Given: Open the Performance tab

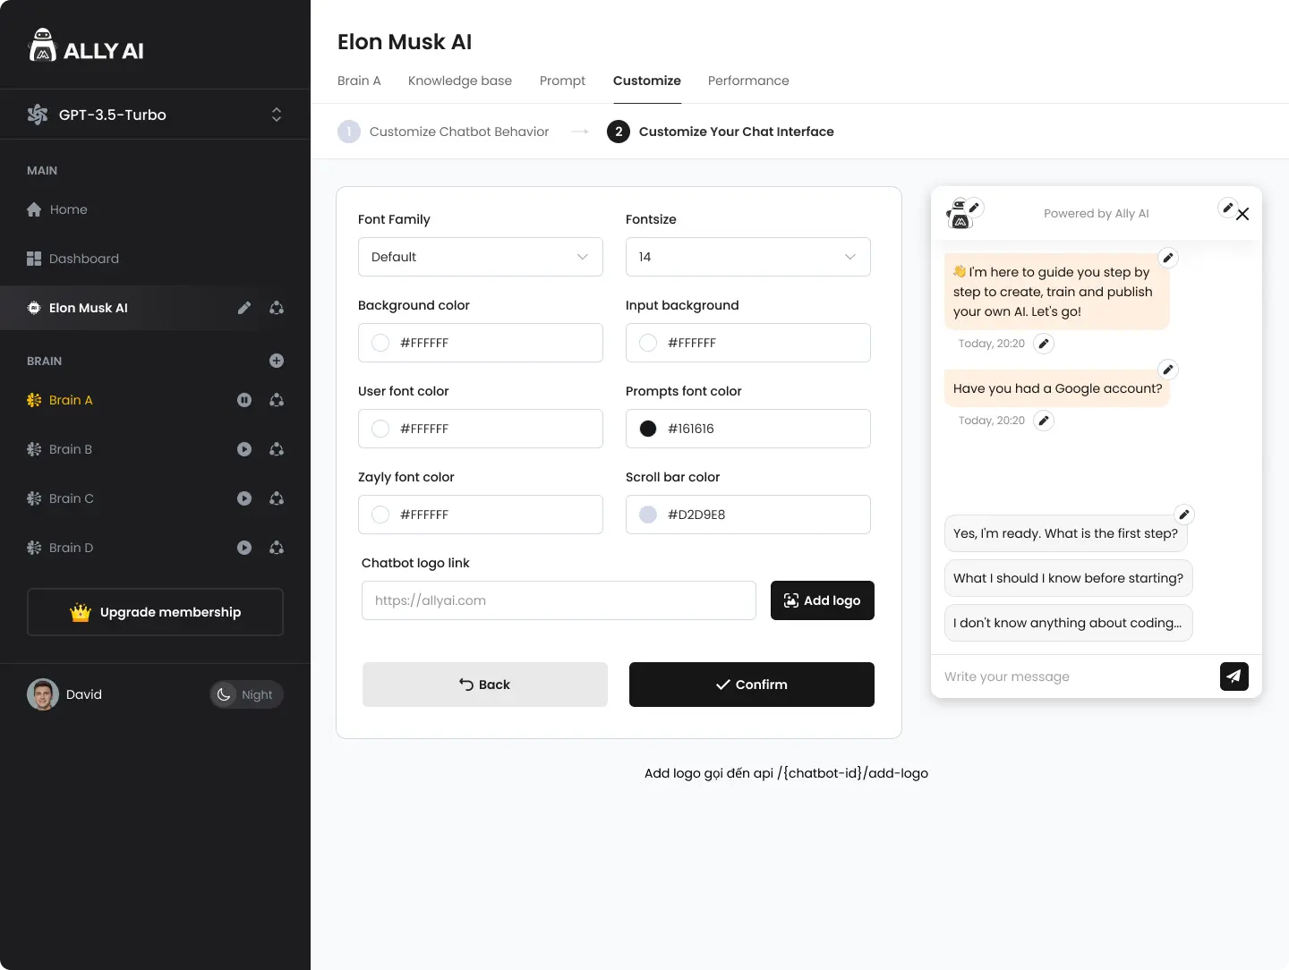Looking at the screenshot, I should click(x=748, y=81).
